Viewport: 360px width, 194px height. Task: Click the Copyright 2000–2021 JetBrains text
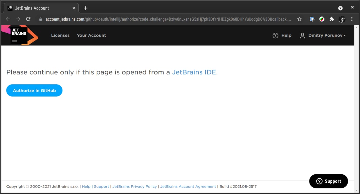point(43,186)
